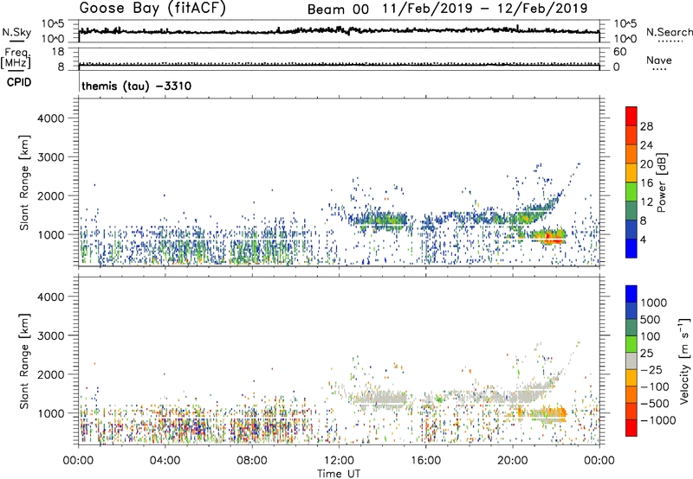Click the '20:00' time tick label
The height and width of the screenshot is (479, 693).
tap(512, 461)
